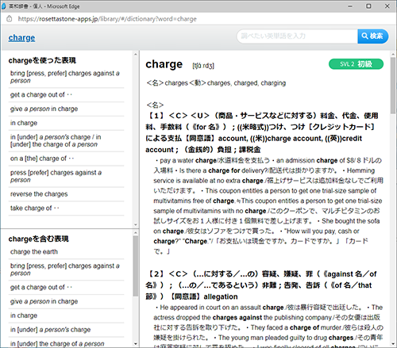The image size is (397, 348).
Task: Click the main definition pane scrollbar thumb
Action: pos(393,86)
